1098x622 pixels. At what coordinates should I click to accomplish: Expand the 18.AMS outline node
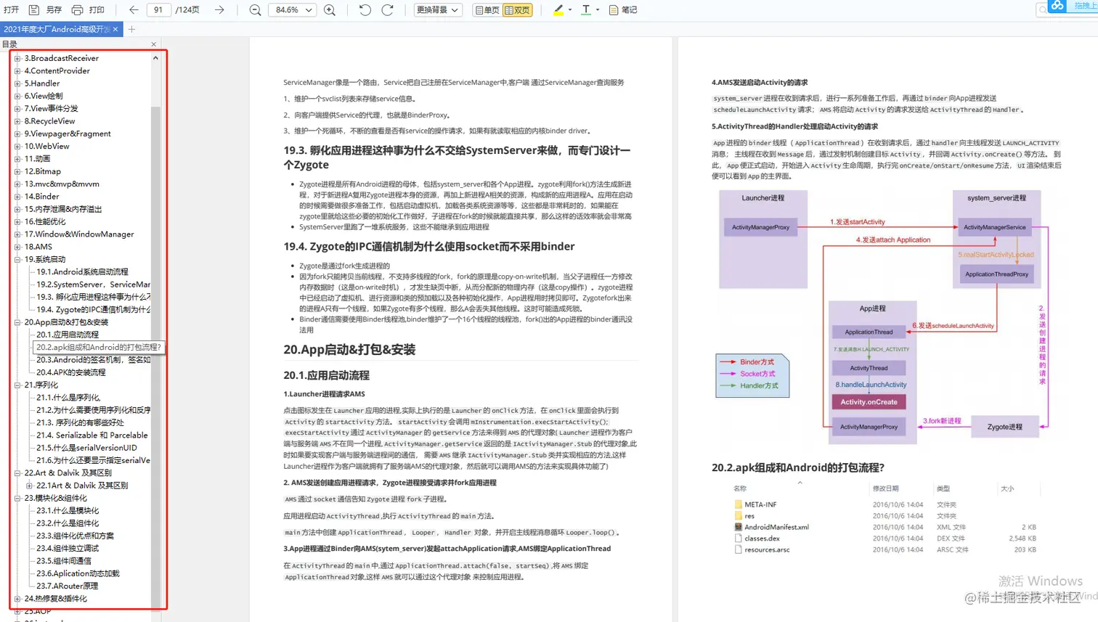coord(17,247)
